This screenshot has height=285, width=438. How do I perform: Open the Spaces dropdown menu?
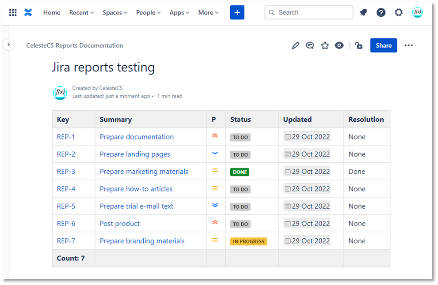[115, 12]
